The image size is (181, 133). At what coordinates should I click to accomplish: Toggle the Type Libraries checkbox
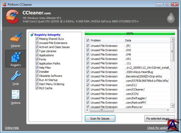[x=37, y=51]
